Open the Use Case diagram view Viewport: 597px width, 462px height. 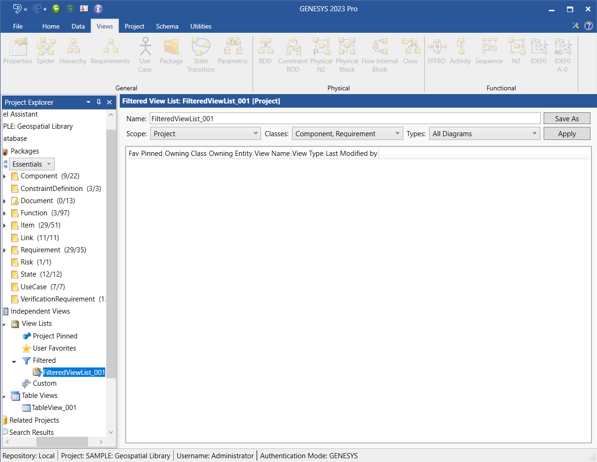(x=145, y=55)
